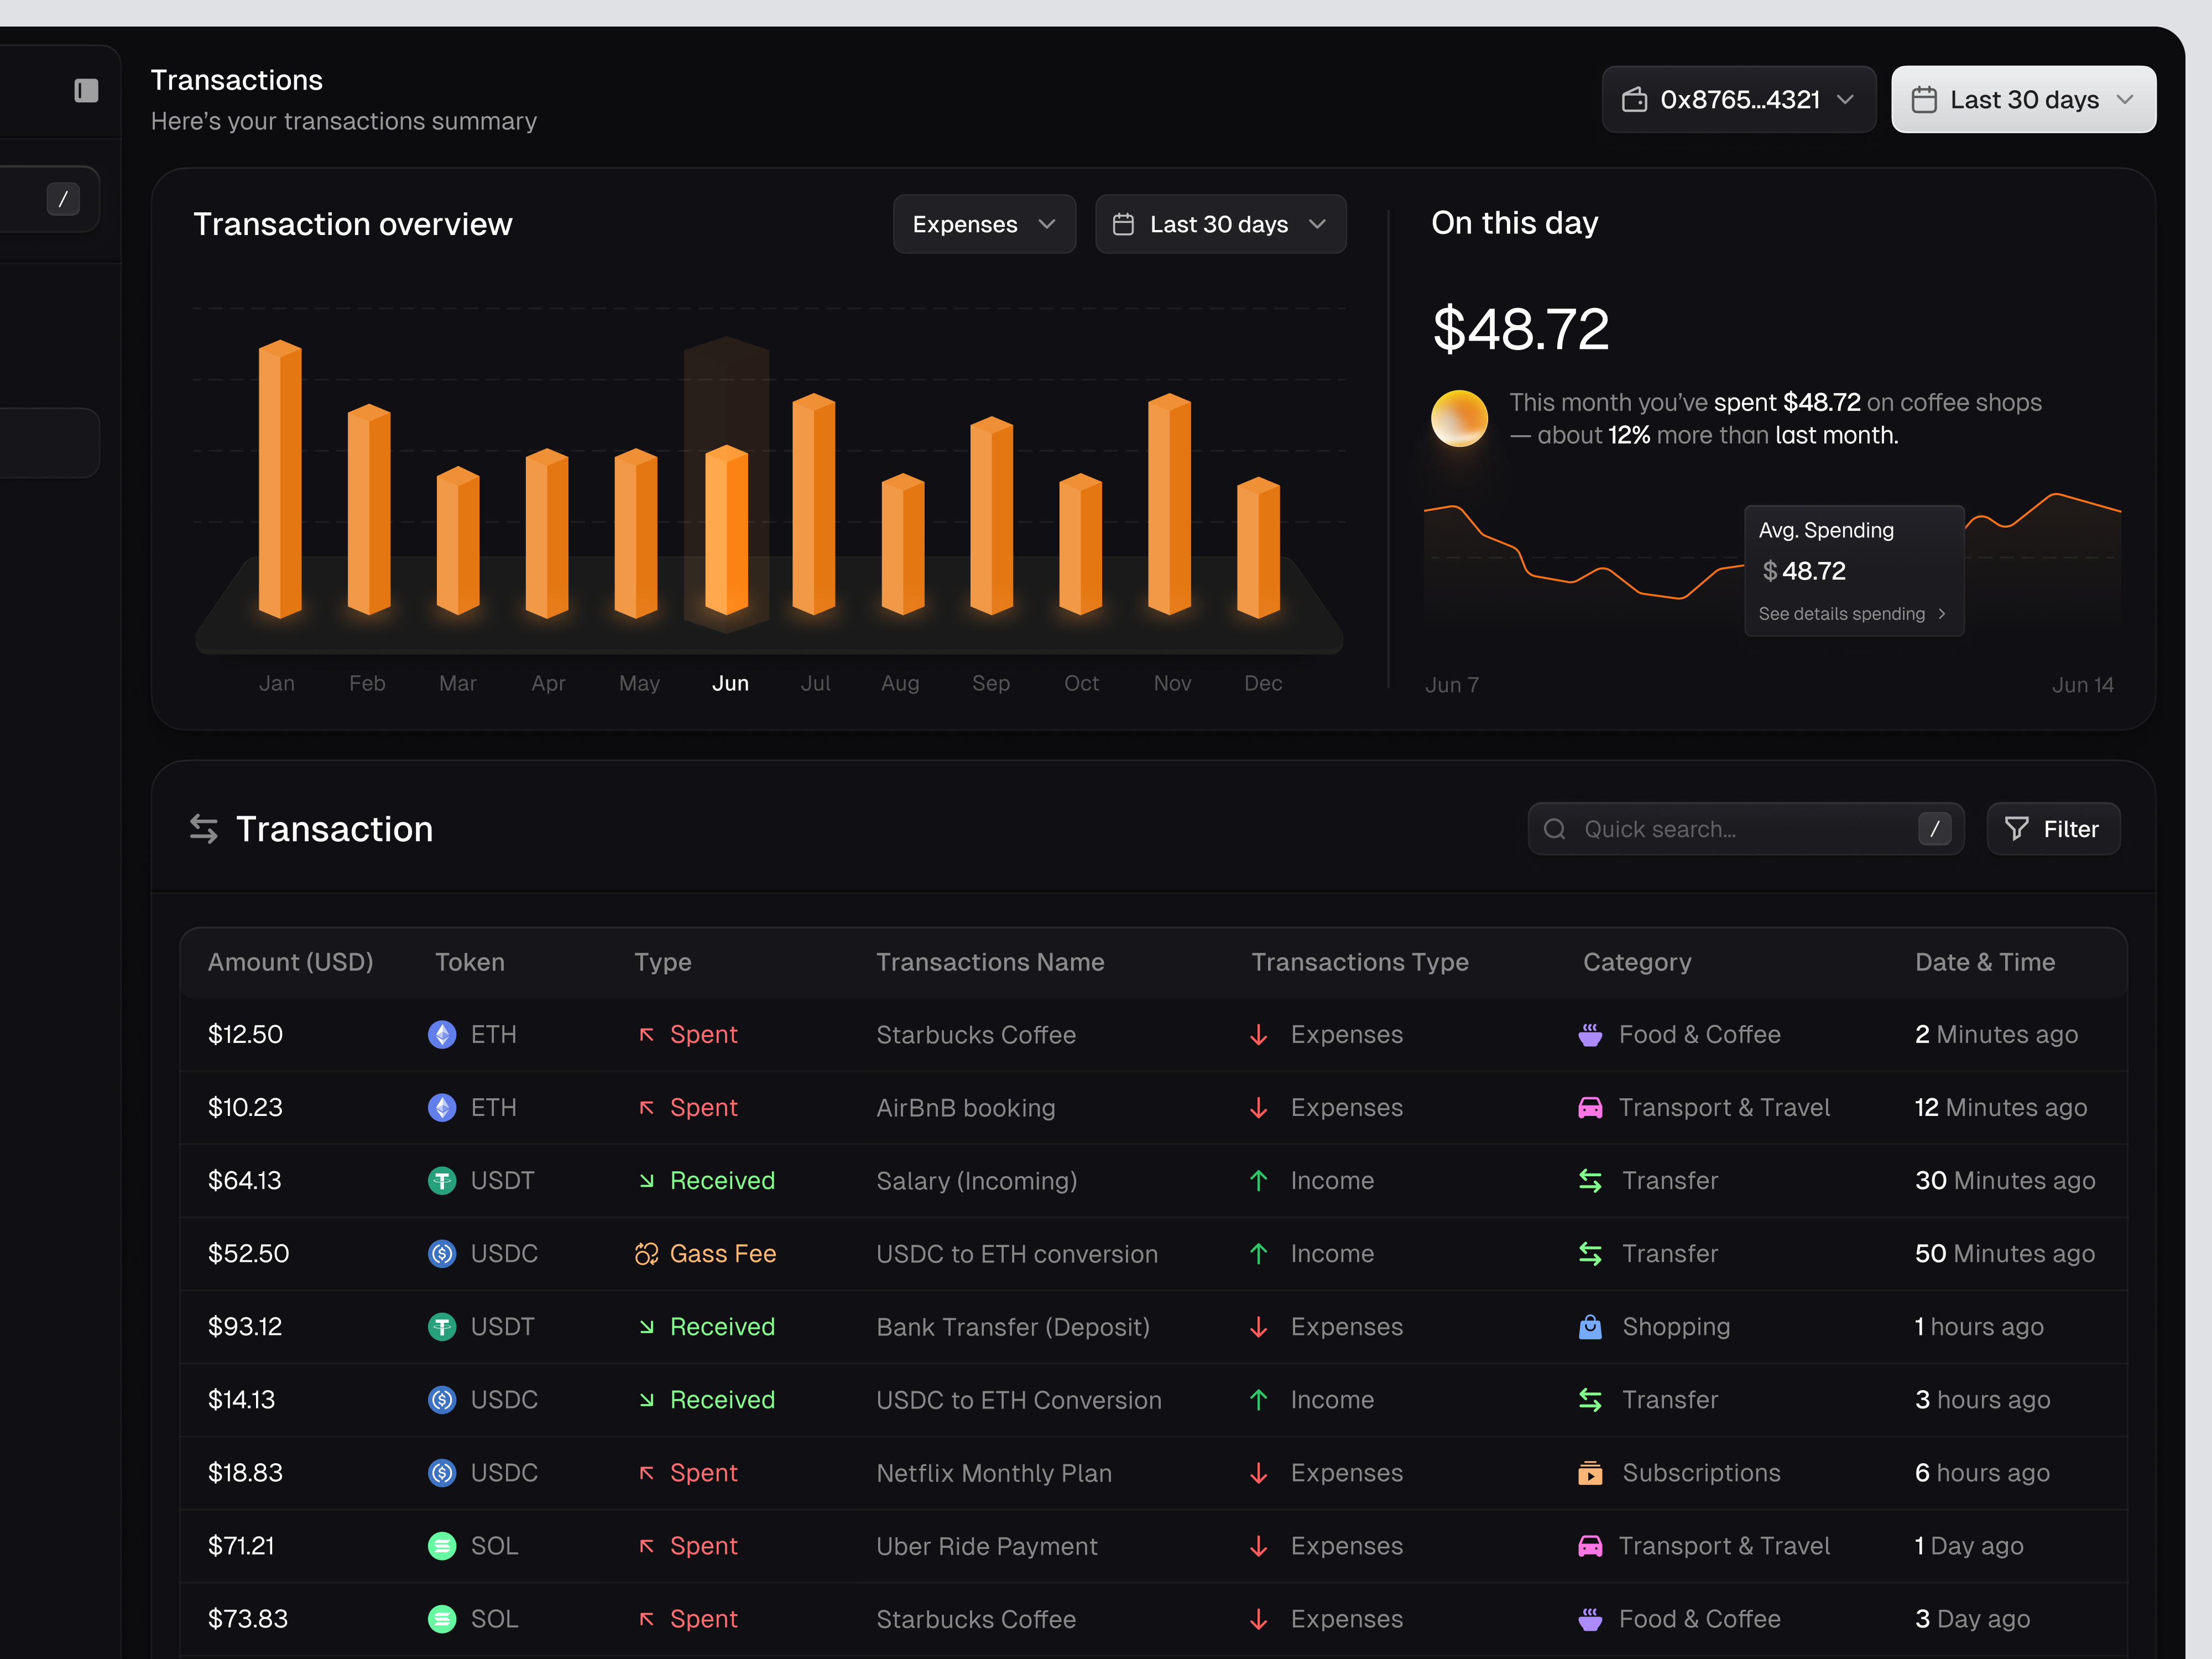Open the 0x8765...4321 wallet dropdown
Viewport: 2212px width, 1659px height.
pyautogui.click(x=1739, y=100)
